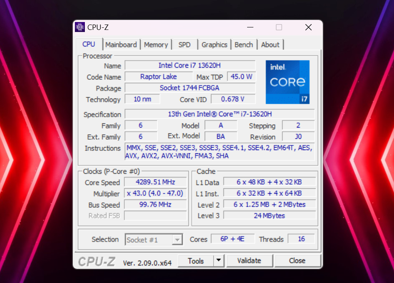Click the Revision value J0
Screen dimensions: 394x283
pos(298,136)
